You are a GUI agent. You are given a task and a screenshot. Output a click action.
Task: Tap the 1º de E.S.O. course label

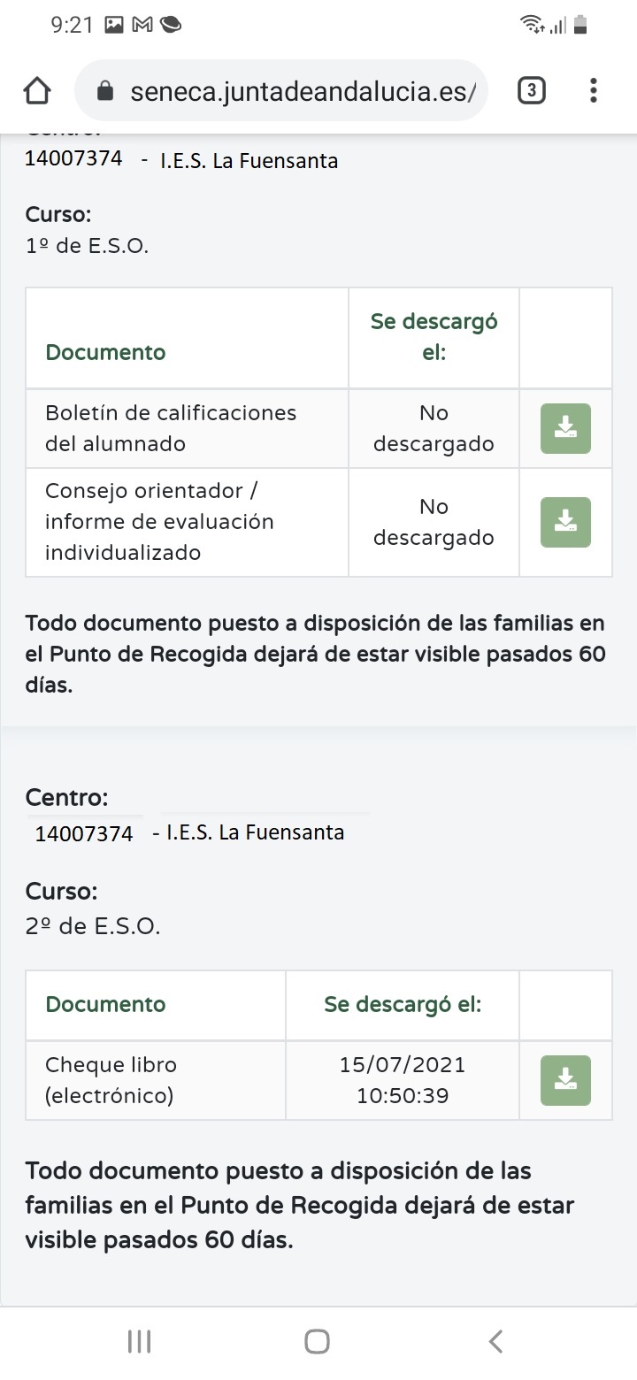(x=87, y=246)
